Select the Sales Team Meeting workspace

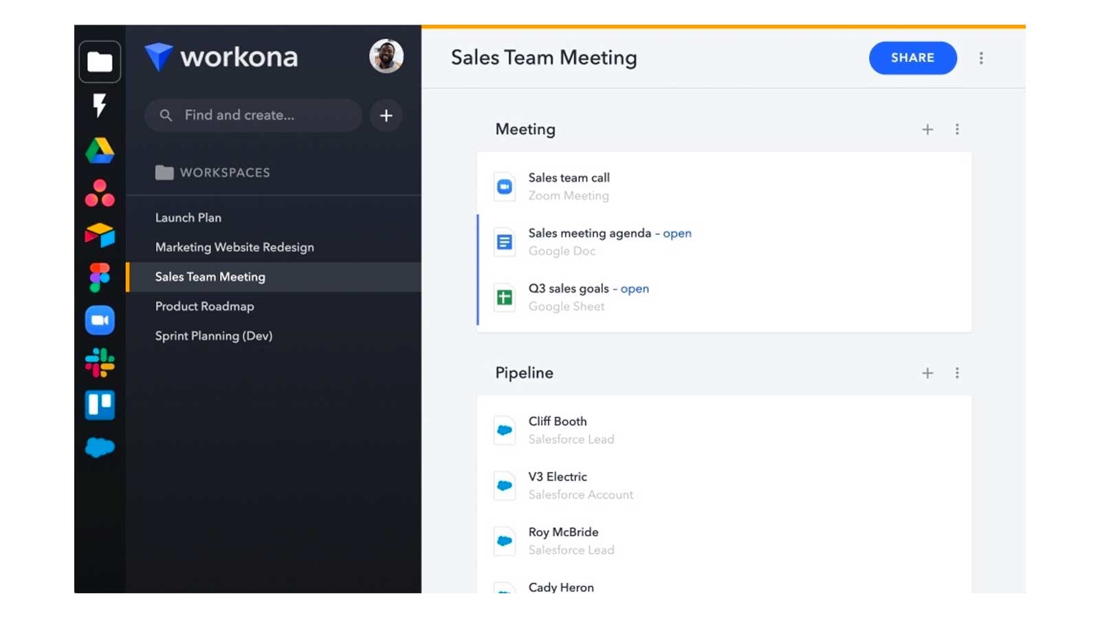274,277
